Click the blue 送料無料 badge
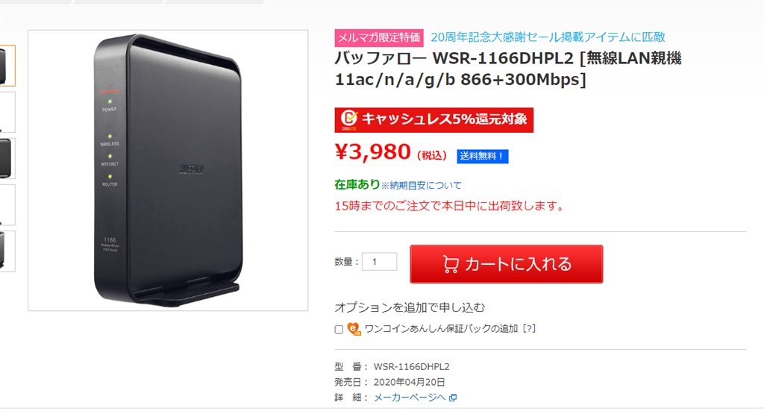This screenshot has height=420, width=764. 483,157
